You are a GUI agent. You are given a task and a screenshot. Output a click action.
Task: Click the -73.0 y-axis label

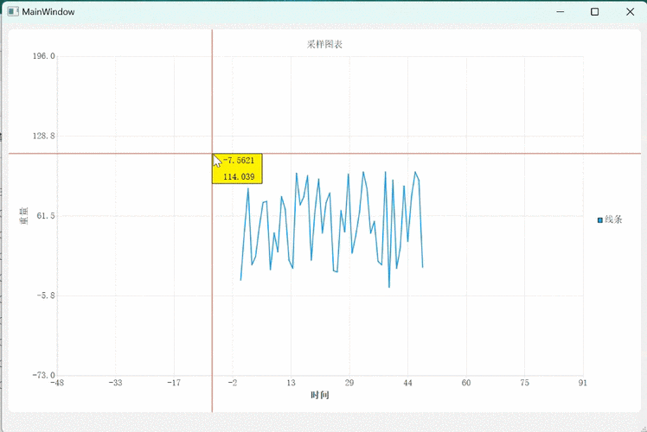click(41, 375)
